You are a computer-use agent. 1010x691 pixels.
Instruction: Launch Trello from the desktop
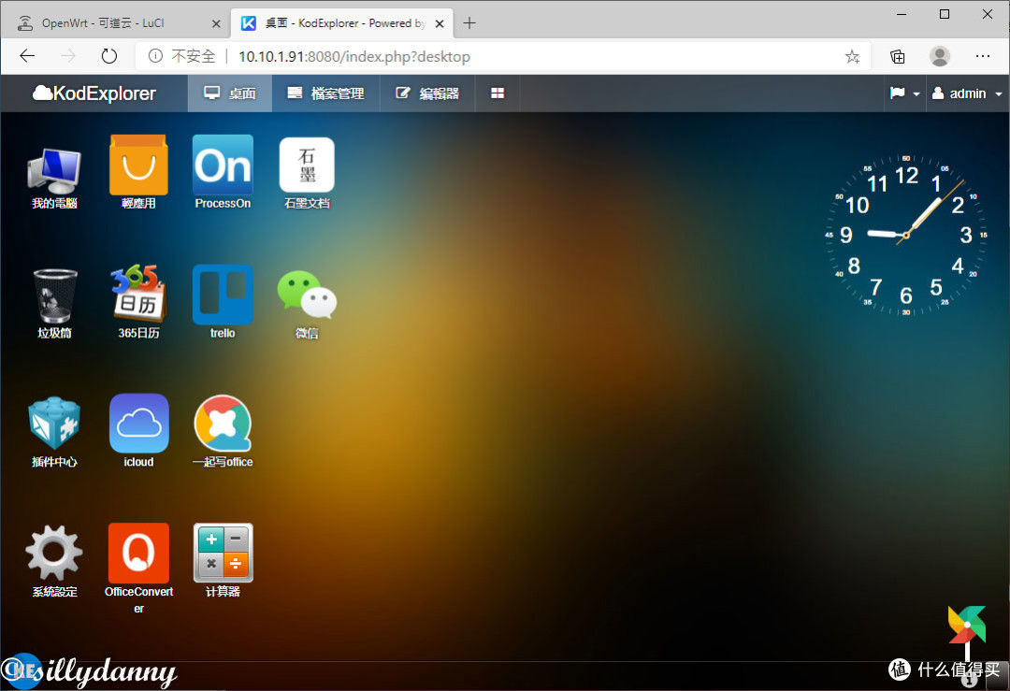pos(223,295)
